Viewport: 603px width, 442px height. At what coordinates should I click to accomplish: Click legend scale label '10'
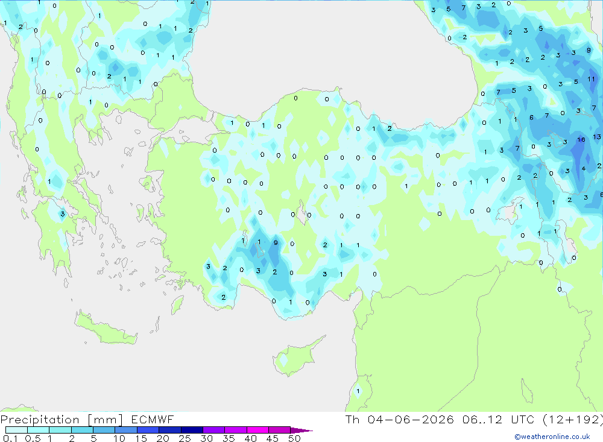119,438
